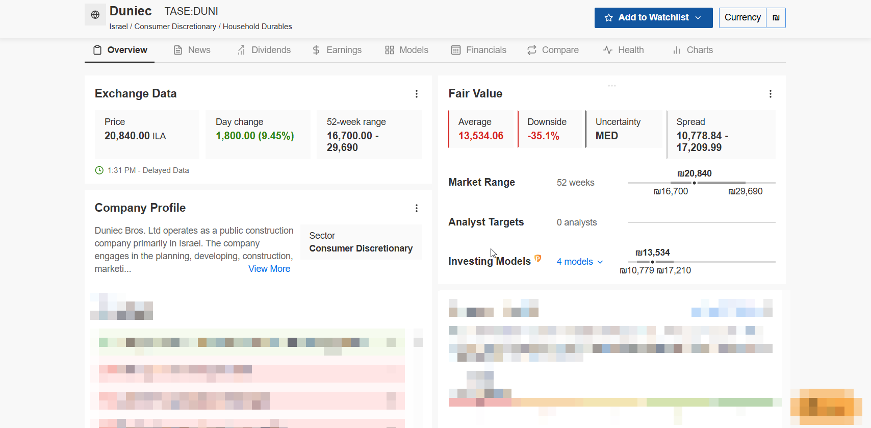Click the Sector Consumer Discretionary box
Screen dimensions: 871x428
(361, 242)
